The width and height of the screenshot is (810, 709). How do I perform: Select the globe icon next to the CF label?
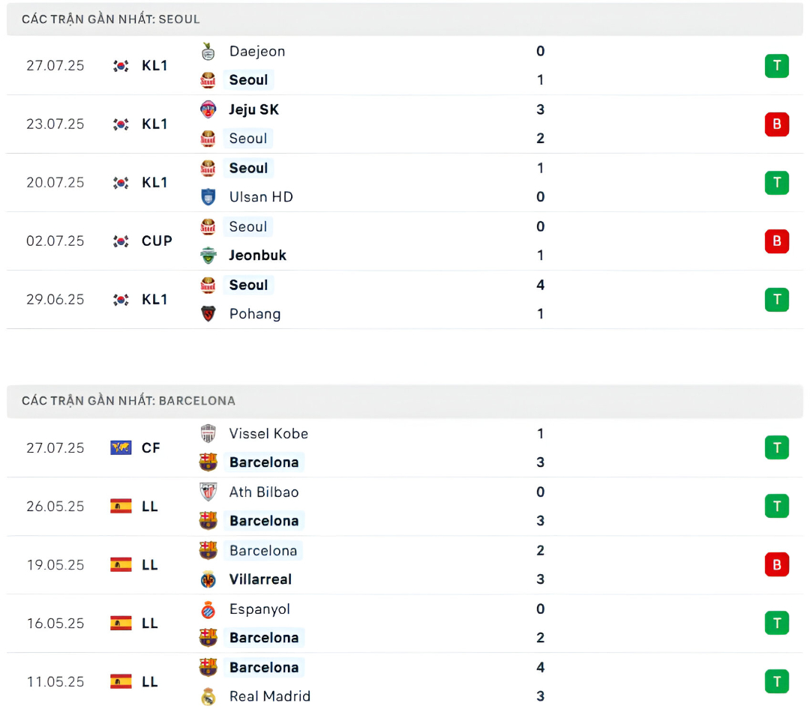click(120, 448)
